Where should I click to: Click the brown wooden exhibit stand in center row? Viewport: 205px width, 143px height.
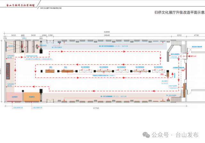50,71
